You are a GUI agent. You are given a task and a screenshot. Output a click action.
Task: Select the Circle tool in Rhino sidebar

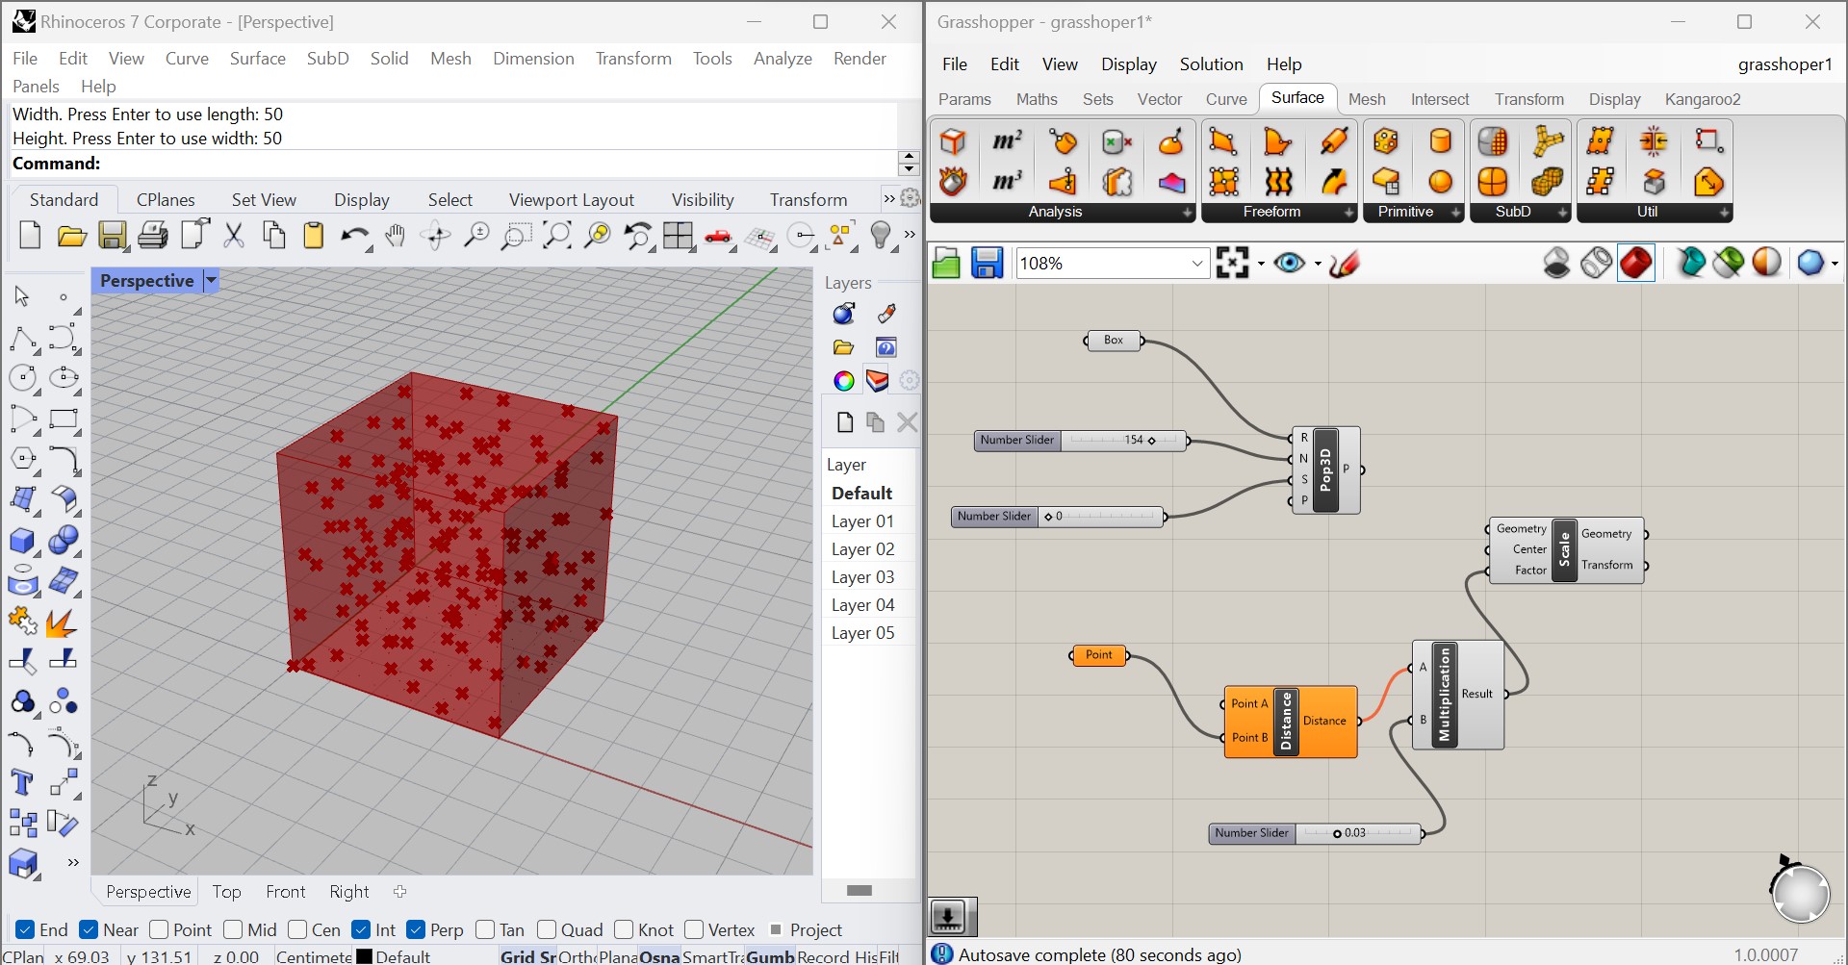pyautogui.click(x=22, y=378)
